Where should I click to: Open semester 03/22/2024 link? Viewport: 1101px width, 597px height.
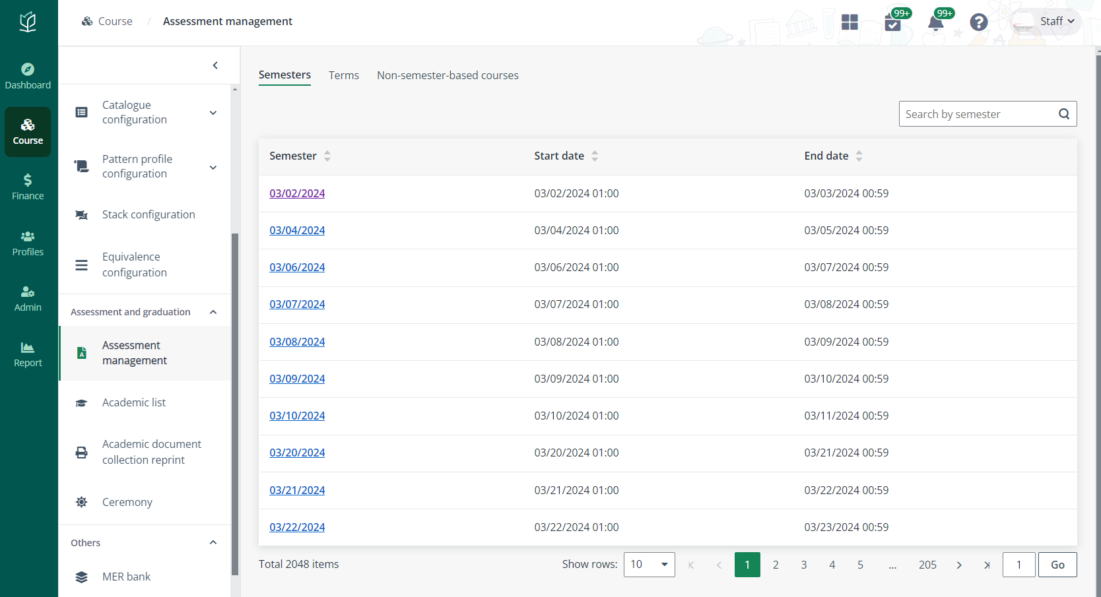point(297,527)
